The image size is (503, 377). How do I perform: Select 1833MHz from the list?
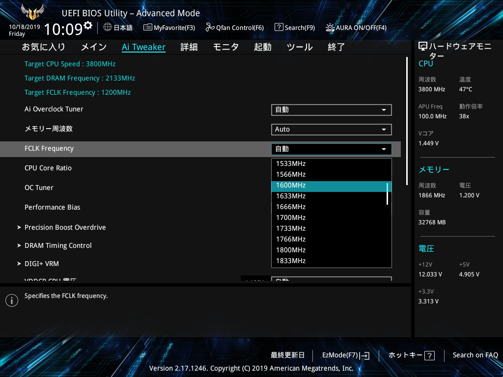tap(332, 261)
